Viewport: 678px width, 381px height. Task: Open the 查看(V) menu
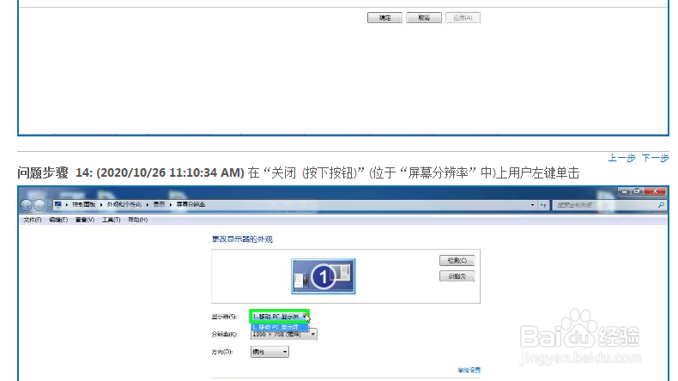click(85, 221)
